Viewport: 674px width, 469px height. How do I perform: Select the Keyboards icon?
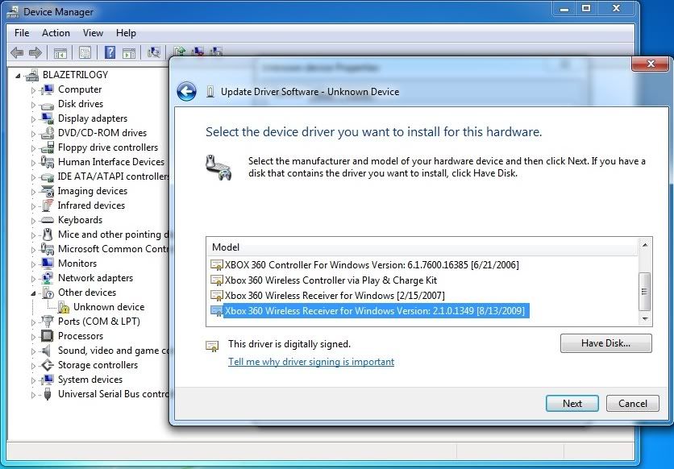coord(48,220)
